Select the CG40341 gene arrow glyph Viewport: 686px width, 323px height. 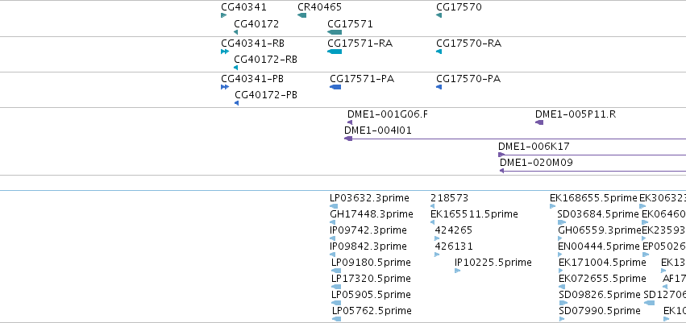(x=223, y=15)
